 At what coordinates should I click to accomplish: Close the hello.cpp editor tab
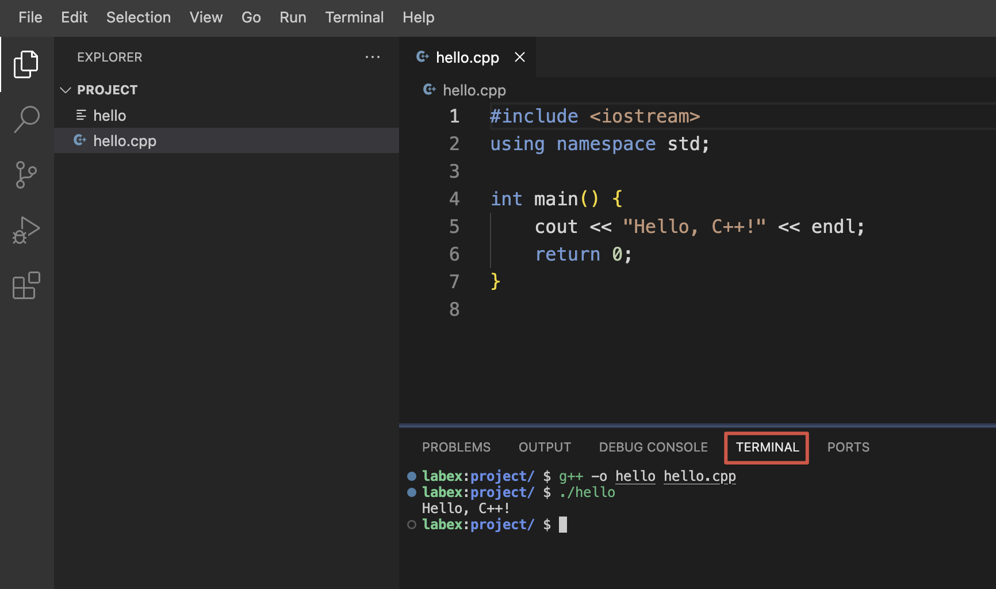point(519,57)
